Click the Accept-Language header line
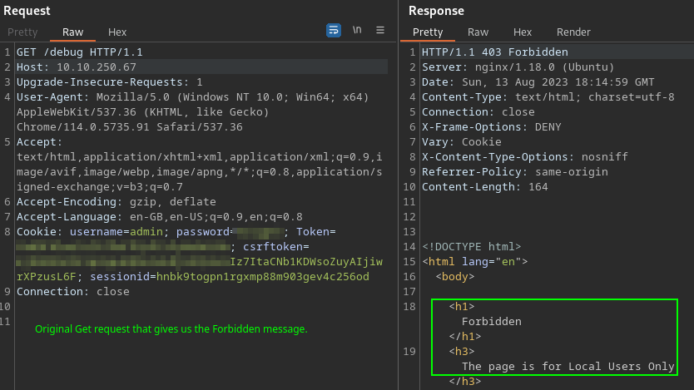 tap(160, 217)
